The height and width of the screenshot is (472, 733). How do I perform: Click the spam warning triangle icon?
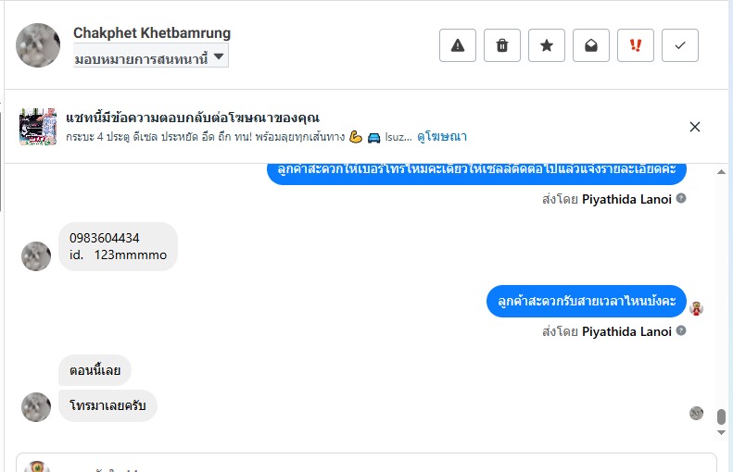click(457, 45)
